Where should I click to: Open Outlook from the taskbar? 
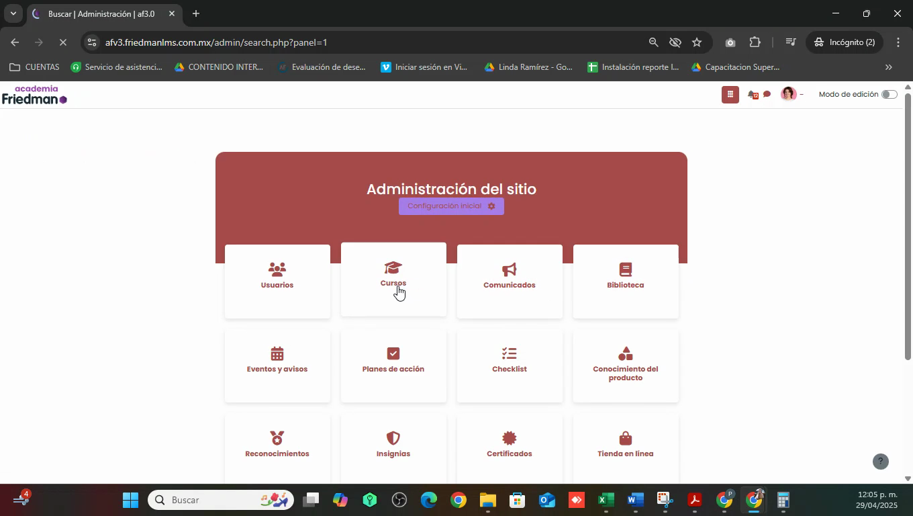click(546, 500)
